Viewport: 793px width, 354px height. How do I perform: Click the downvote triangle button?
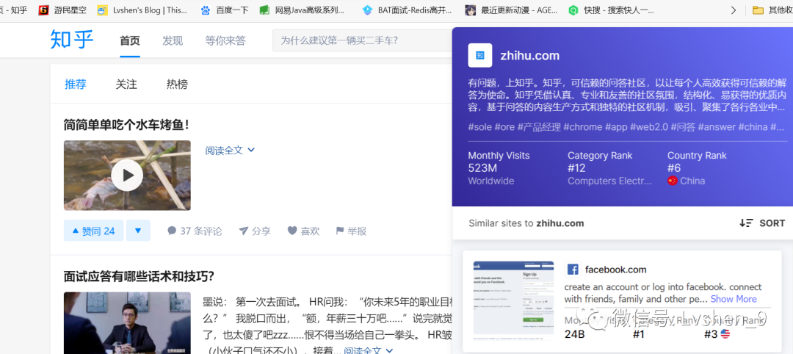(138, 231)
